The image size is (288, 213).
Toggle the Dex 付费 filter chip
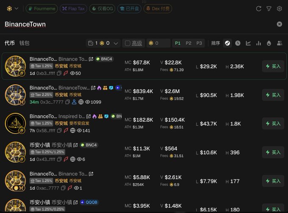[158, 8]
